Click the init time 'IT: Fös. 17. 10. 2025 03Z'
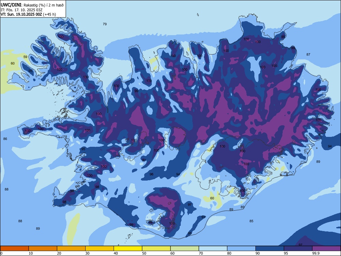Image resolution: width=341 pixels, height=256 pixels. pos(21,10)
